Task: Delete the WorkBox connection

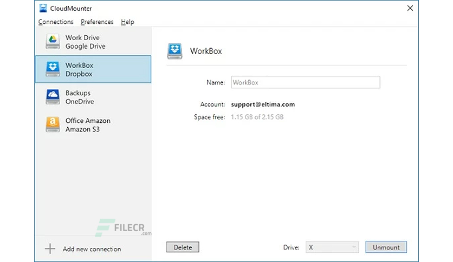Action: coord(183,247)
